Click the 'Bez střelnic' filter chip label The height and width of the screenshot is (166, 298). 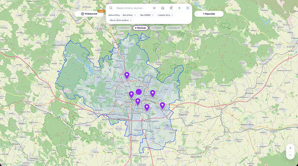(x=128, y=15)
